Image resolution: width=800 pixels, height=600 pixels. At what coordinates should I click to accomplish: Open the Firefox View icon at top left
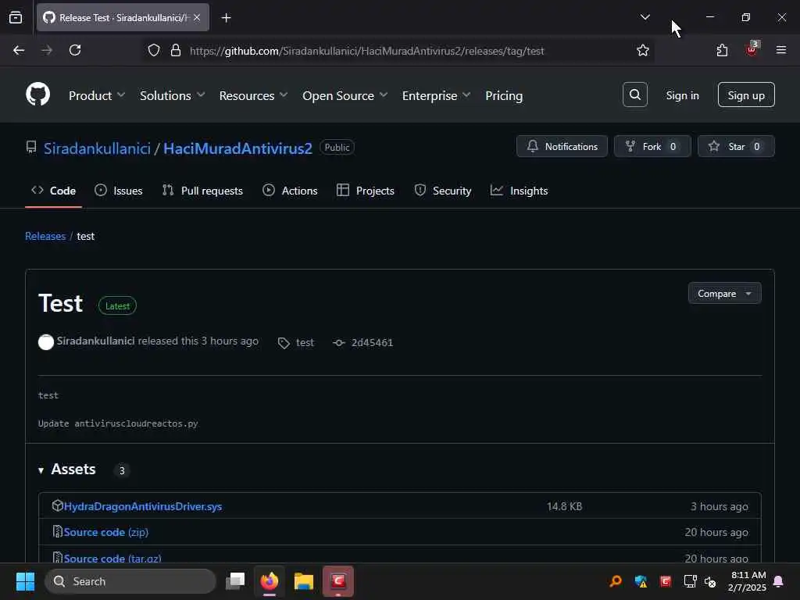click(x=16, y=18)
